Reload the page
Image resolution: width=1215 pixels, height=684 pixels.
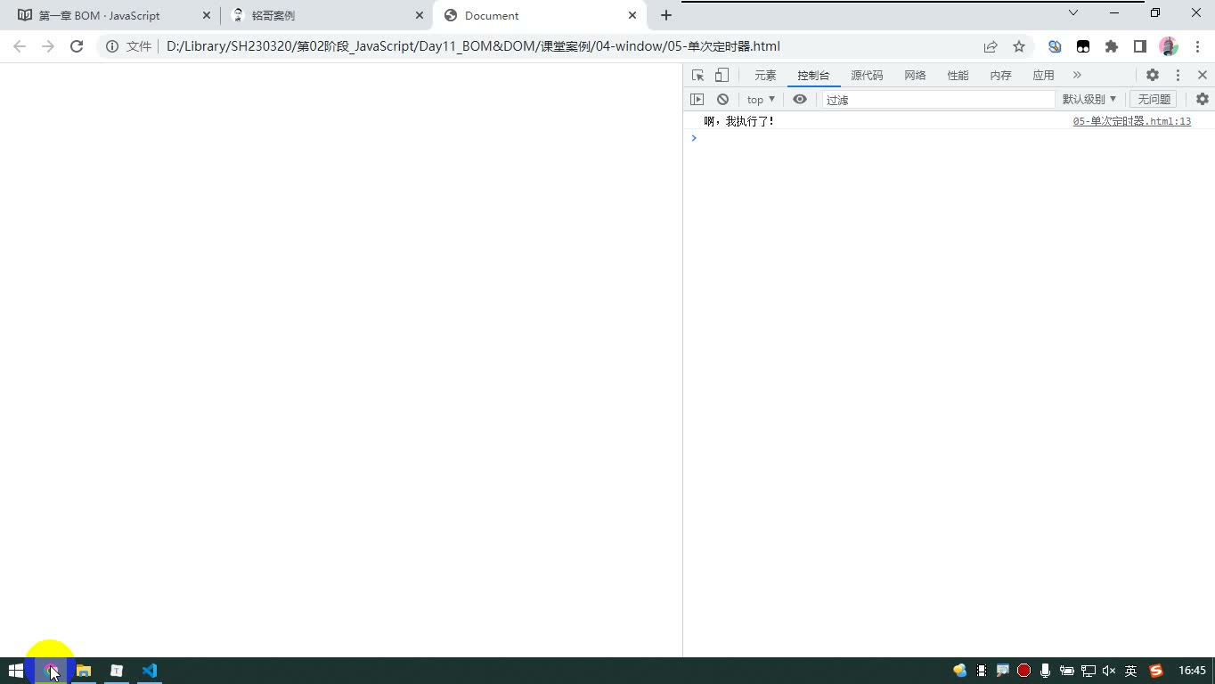(77, 46)
